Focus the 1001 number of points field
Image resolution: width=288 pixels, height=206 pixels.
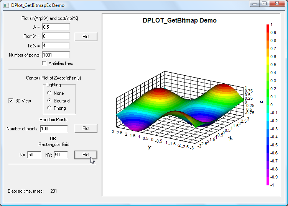(56, 55)
